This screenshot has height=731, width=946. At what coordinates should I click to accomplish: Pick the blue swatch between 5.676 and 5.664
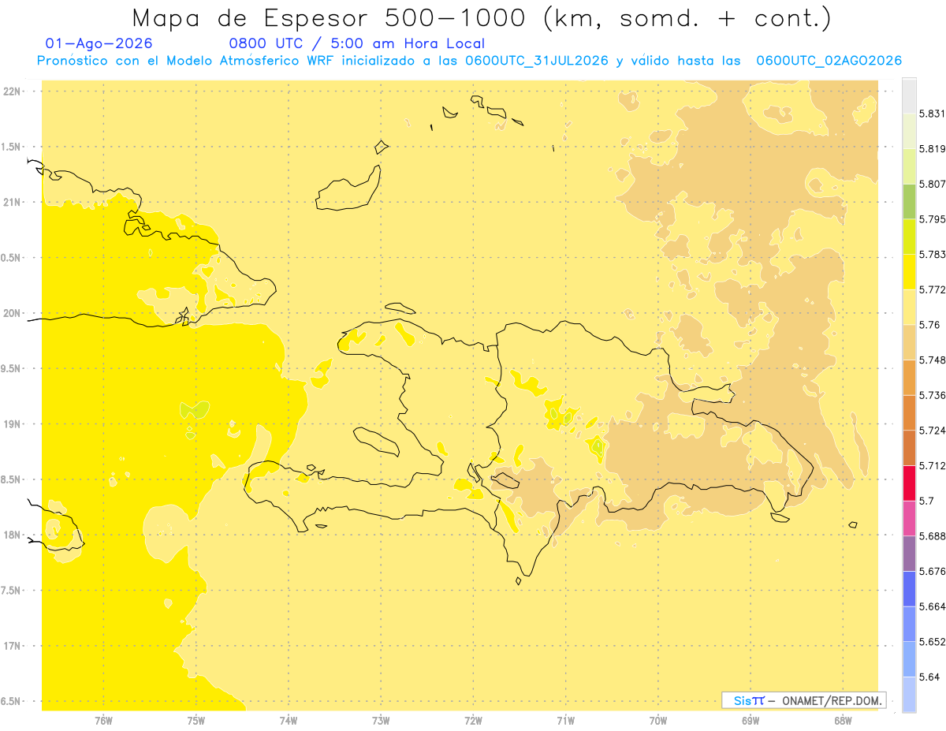909,589
